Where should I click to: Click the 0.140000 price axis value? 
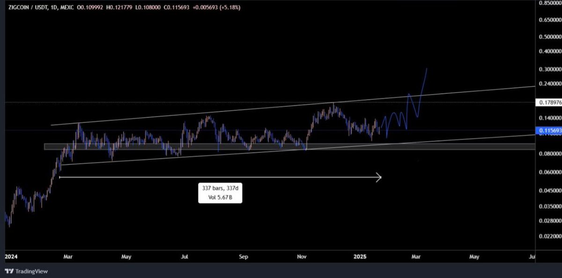click(550, 118)
